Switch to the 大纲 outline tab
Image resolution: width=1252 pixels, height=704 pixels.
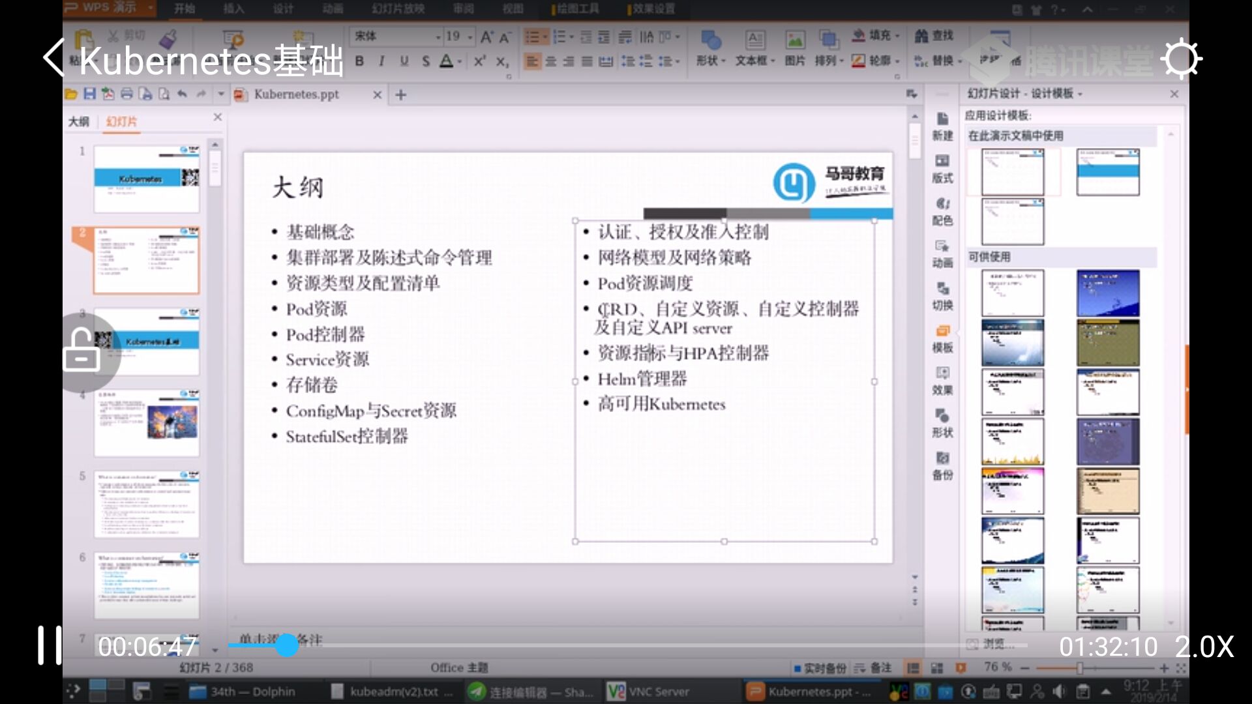click(79, 121)
